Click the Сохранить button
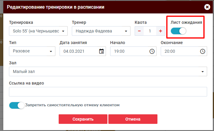Viewport: 214px width, 131px height. coord(83,119)
